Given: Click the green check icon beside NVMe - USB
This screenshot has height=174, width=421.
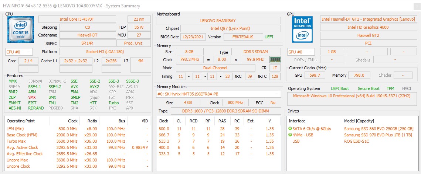Looking at the screenshot, I should [290, 135].
